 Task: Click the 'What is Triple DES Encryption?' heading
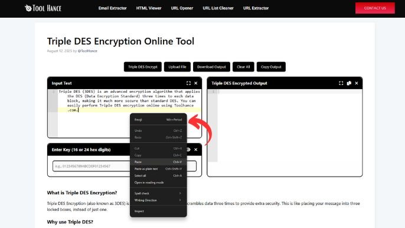[82, 193]
